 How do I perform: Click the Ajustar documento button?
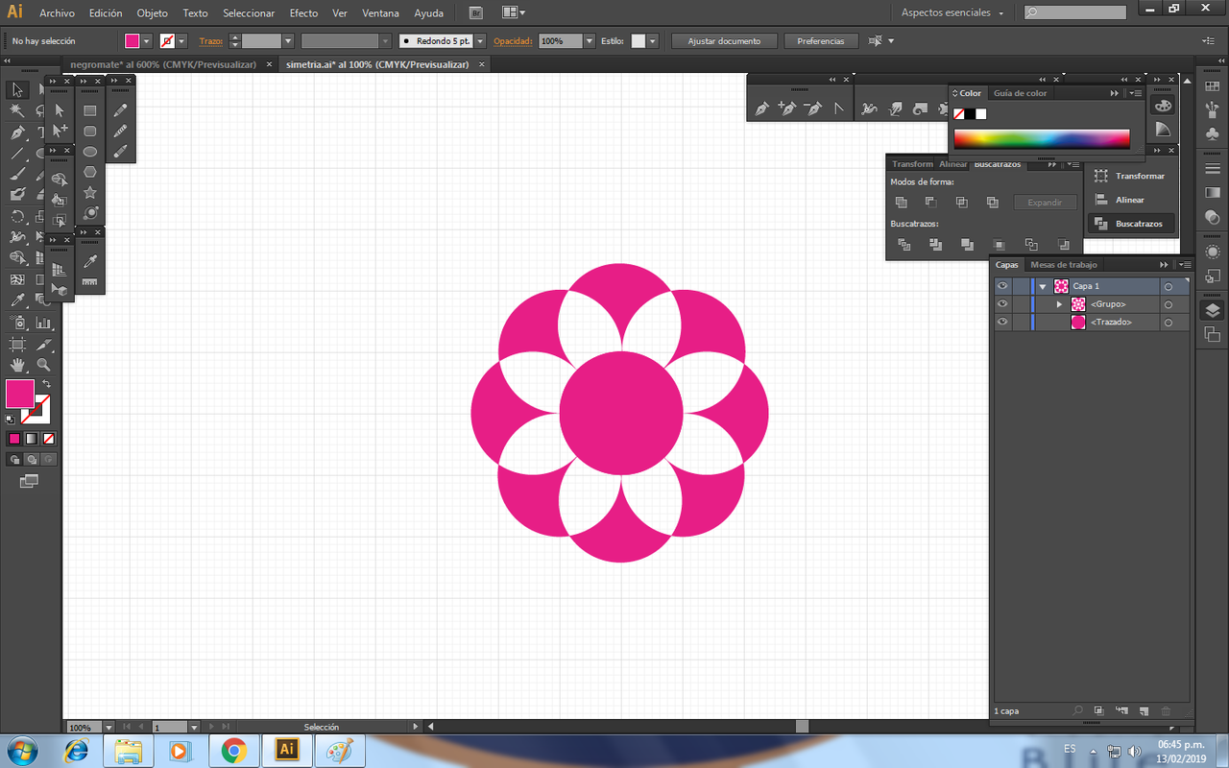tap(724, 41)
